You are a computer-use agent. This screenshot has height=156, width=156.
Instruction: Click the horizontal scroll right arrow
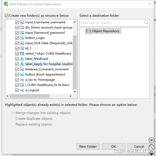[x=70, y=96]
